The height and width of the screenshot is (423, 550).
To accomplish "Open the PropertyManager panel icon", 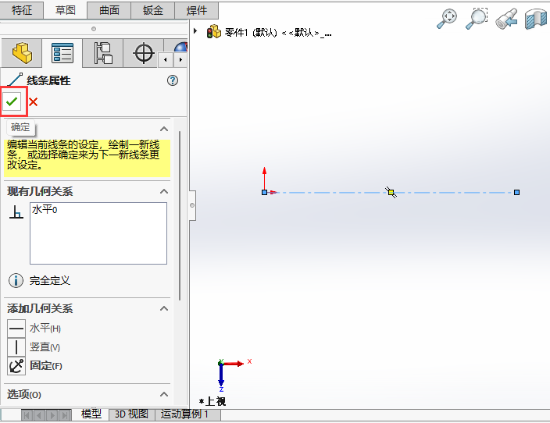I will [62, 53].
